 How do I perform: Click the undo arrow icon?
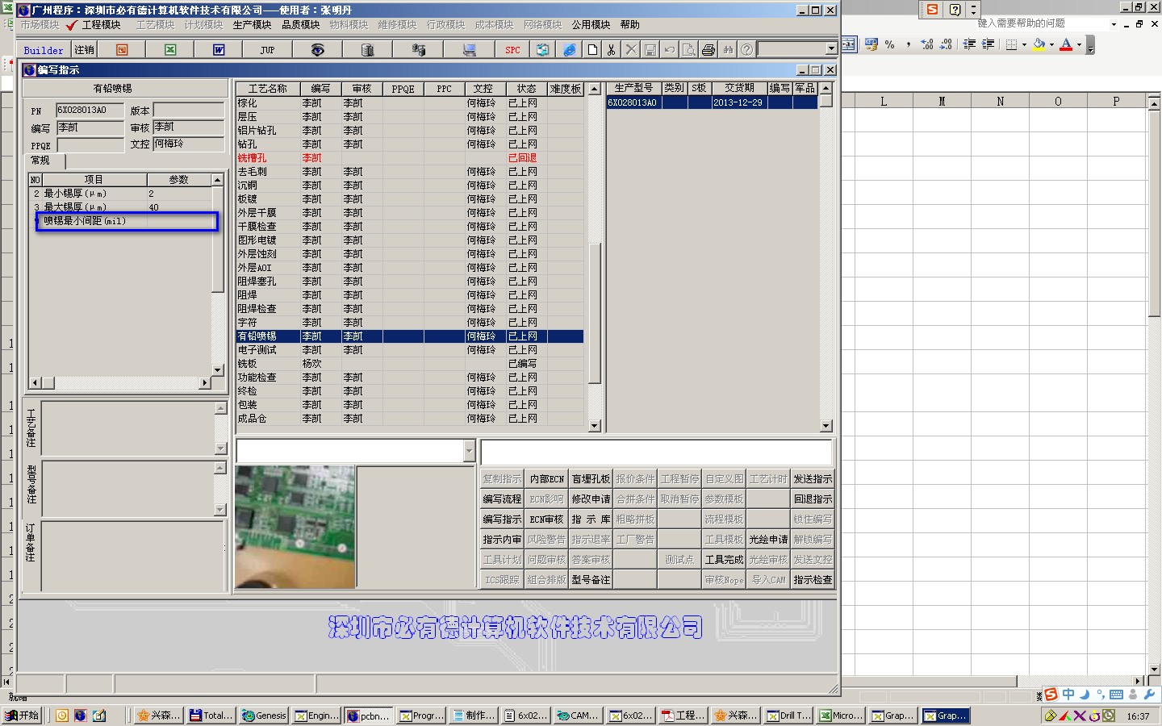[670, 50]
